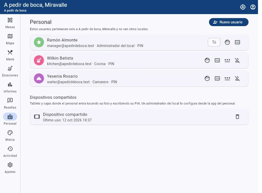
Task: Click the manager@apedirdeboca.test details line
Action: [x=95, y=46]
